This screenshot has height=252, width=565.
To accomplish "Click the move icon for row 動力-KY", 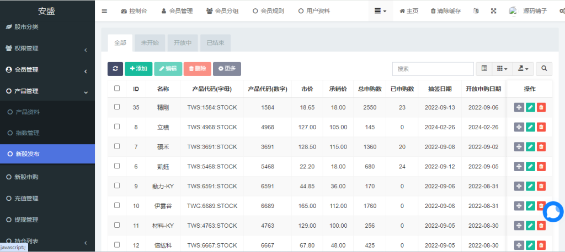I will pos(519,186).
